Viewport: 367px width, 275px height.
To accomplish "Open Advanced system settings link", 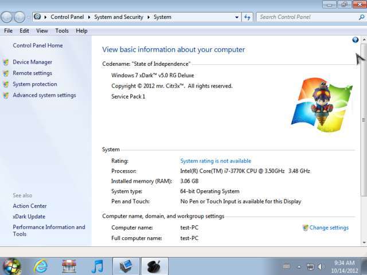I will 45,95.
